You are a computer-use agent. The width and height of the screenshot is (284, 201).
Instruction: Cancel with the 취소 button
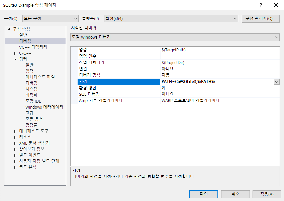[x=235, y=194]
